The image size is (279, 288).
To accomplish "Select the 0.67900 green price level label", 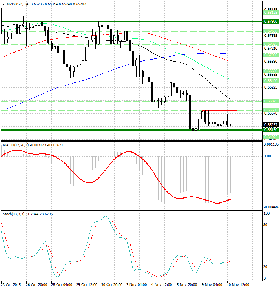I will (271, 22).
